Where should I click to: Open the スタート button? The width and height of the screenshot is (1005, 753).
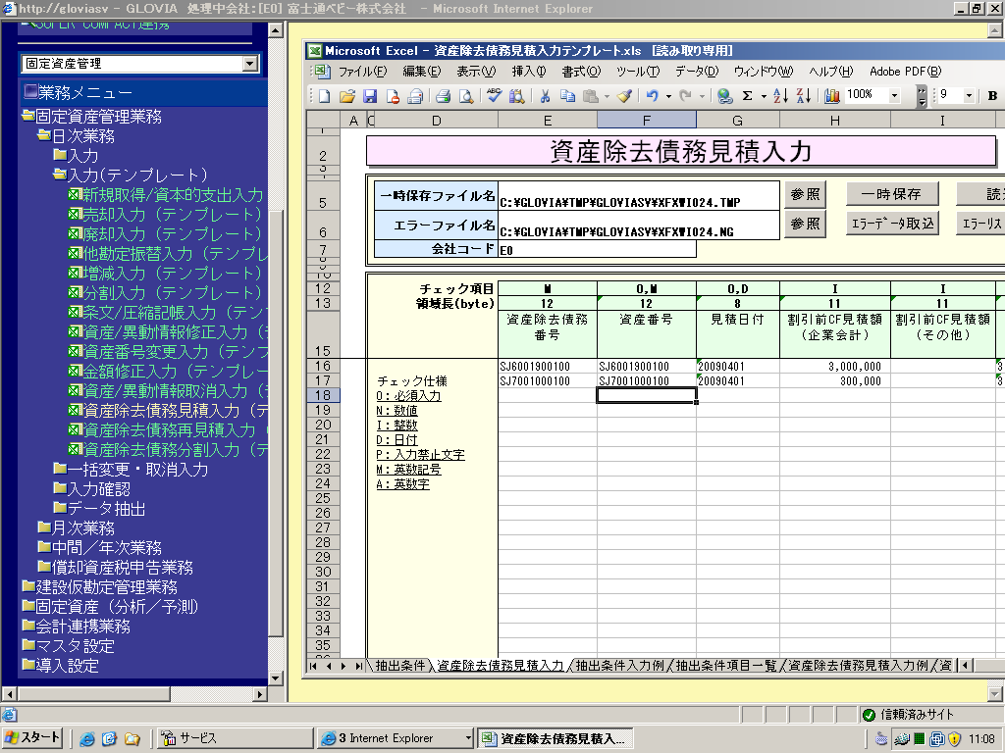pyautogui.click(x=32, y=738)
